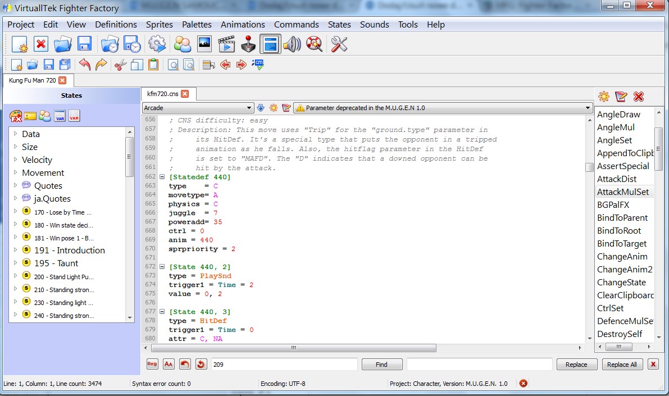Image resolution: width=669 pixels, height=396 pixels.
Task: Click the Find button
Action: 382,365
